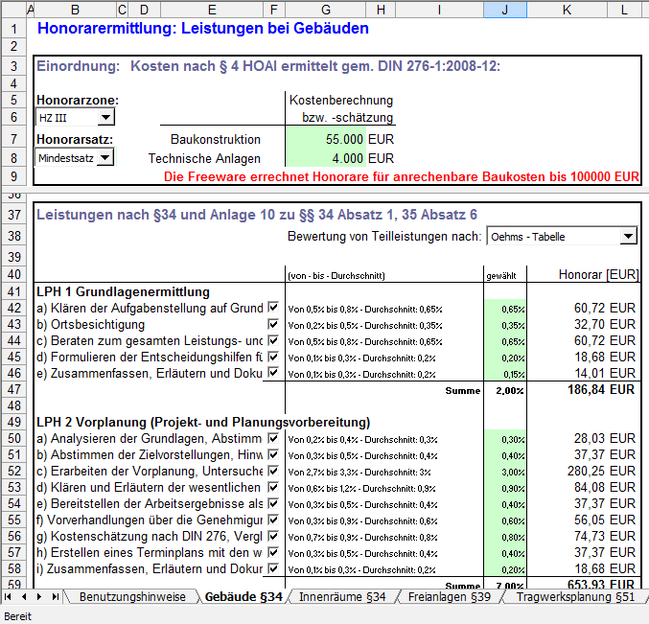
Task: Click 'Von 2,7% bis 3,3%' range text
Action: 359,473
